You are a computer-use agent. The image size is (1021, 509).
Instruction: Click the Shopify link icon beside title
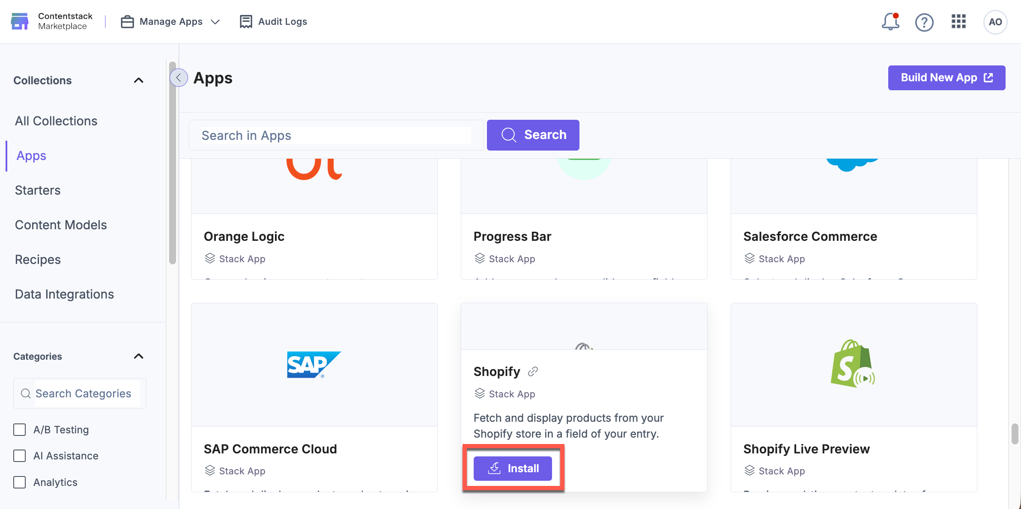point(533,372)
